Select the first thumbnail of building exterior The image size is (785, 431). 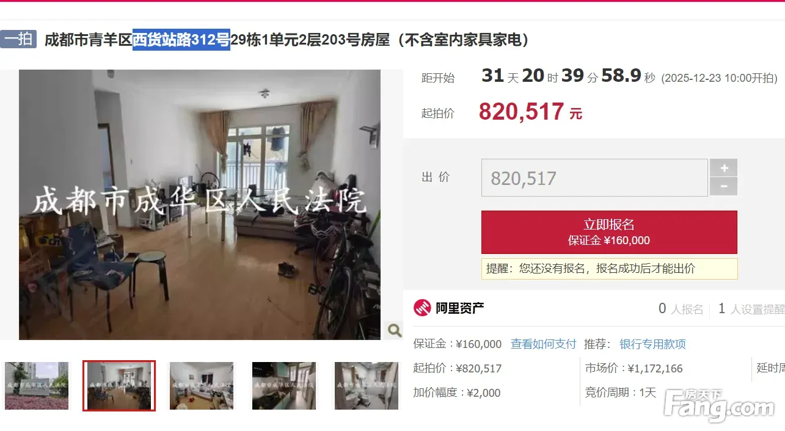click(37, 385)
